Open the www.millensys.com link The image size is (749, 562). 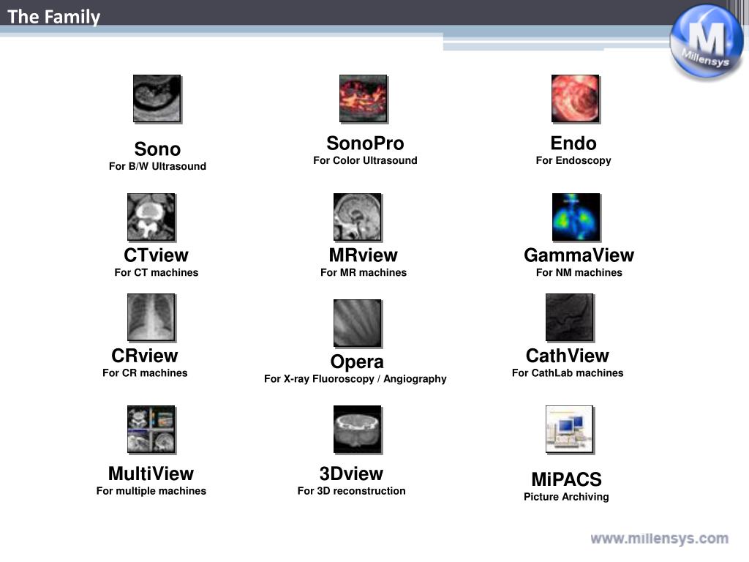tap(660, 539)
